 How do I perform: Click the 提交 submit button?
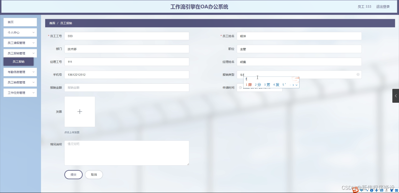[73, 174]
